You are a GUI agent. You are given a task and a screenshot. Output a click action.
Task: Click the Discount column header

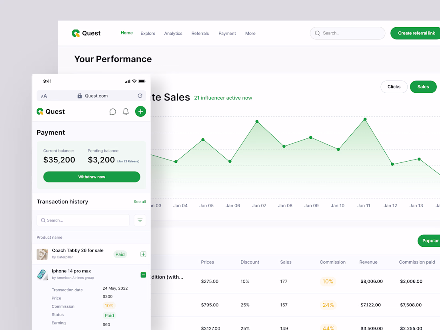pos(250,262)
